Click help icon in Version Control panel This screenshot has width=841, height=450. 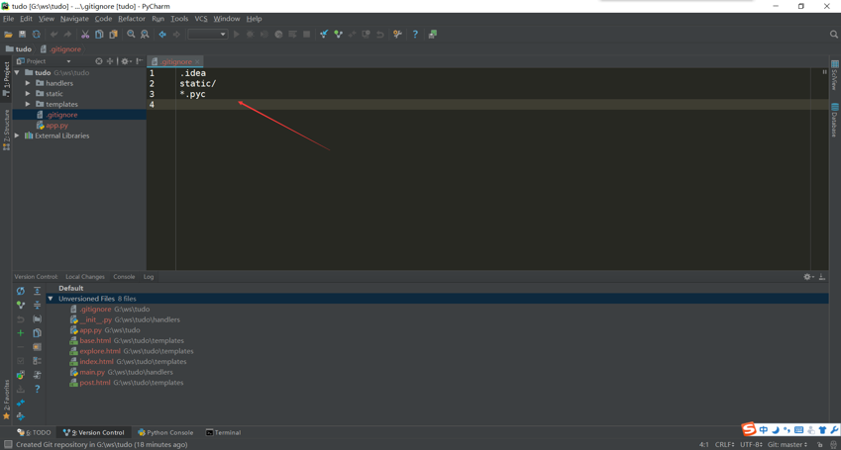tap(37, 389)
